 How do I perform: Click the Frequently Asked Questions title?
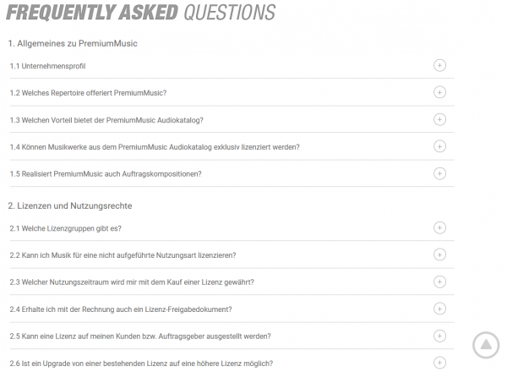[x=141, y=13]
